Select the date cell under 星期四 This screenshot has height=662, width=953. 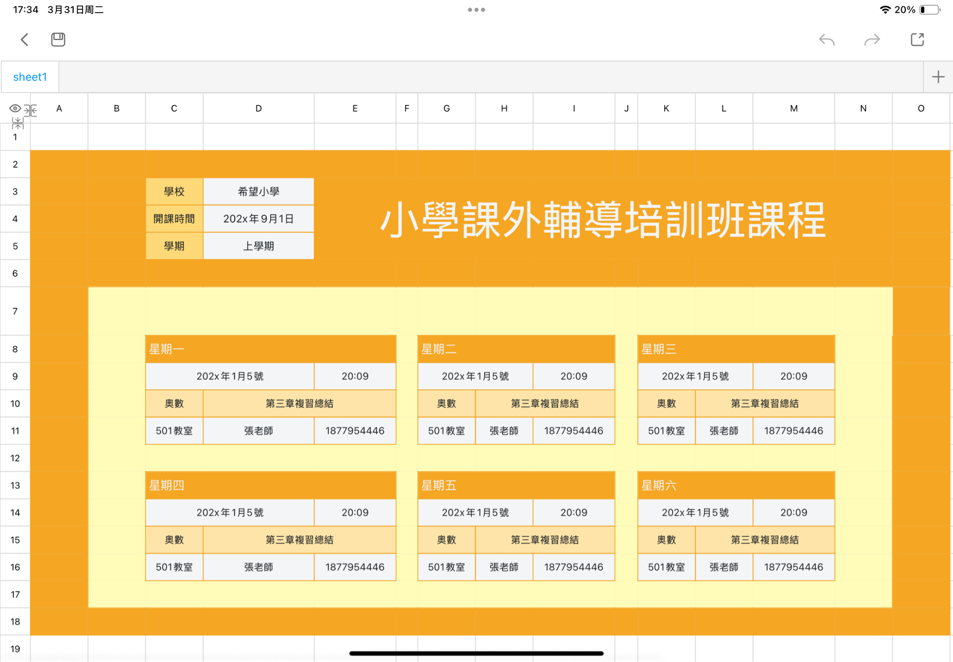pos(230,513)
